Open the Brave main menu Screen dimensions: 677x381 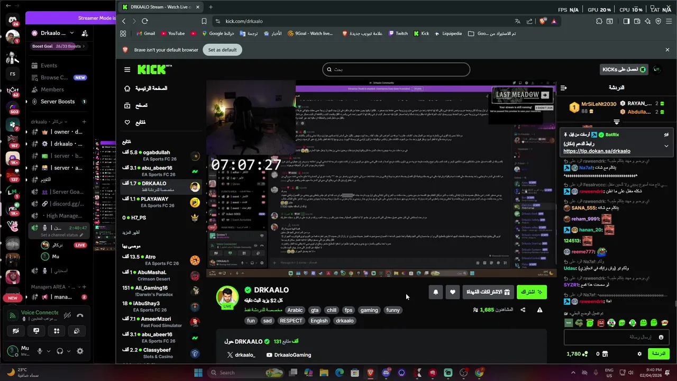(669, 21)
